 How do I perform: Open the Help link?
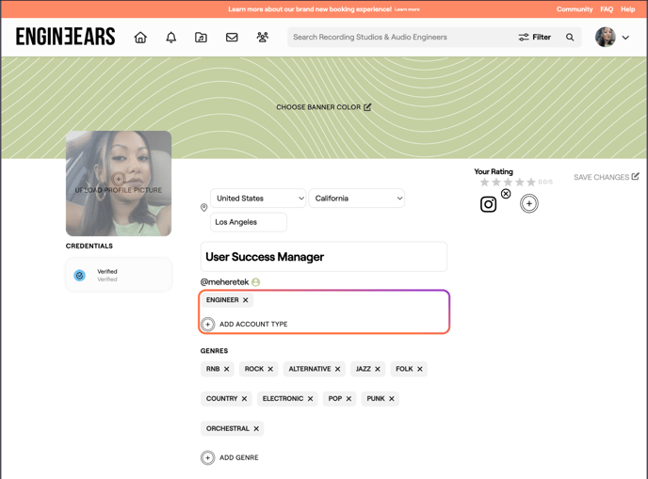pyautogui.click(x=627, y=9)
